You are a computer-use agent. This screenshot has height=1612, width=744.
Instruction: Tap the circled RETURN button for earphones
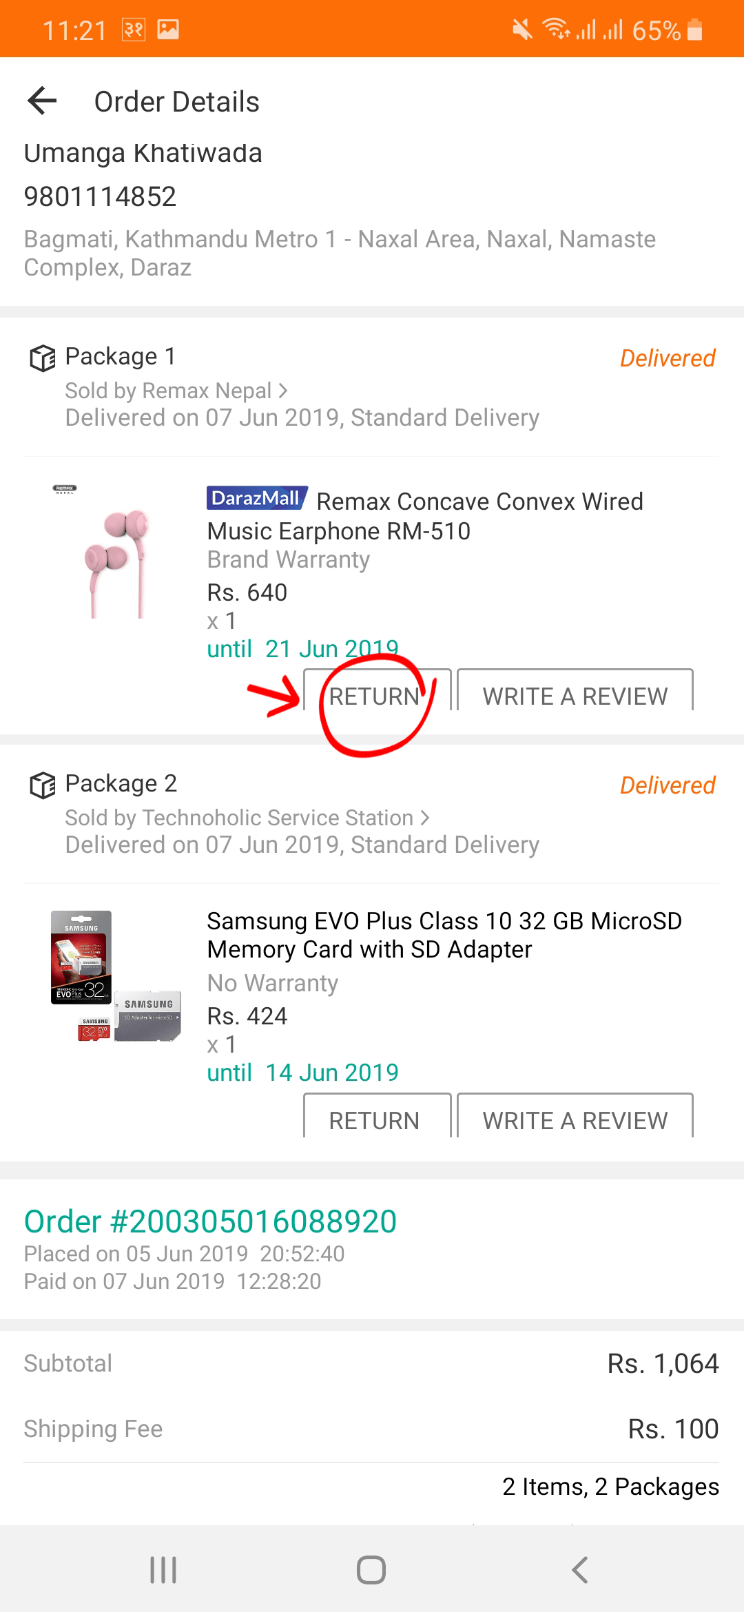pos(375,695)
